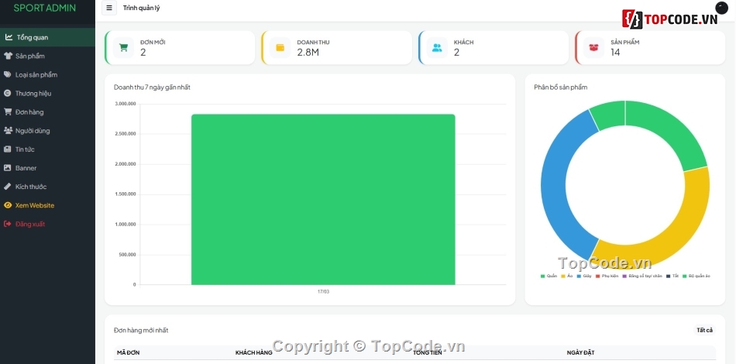736x364 pixels.
Task: Toggle the Giày legend item
Action: click(584, 276)
